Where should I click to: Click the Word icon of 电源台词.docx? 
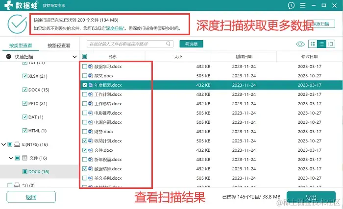point(90,122)
